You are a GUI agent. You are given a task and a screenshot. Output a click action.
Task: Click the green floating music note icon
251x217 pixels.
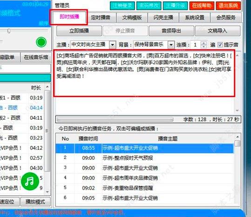[x=30, y=181]
